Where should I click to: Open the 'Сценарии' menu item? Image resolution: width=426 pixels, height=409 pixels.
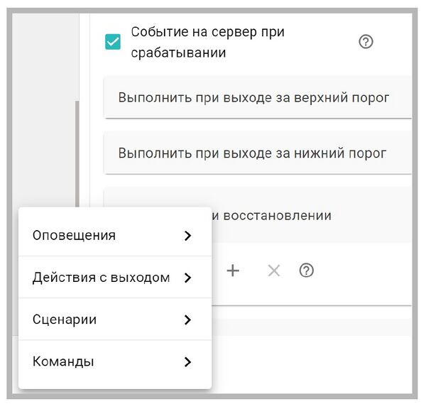65,320
